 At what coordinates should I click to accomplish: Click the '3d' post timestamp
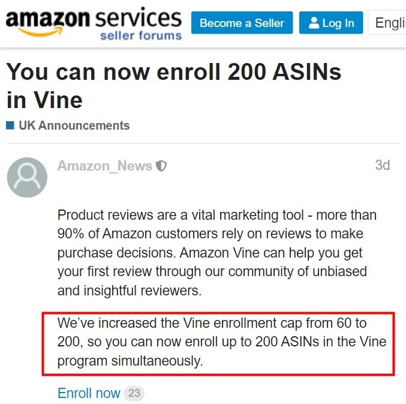382,165
